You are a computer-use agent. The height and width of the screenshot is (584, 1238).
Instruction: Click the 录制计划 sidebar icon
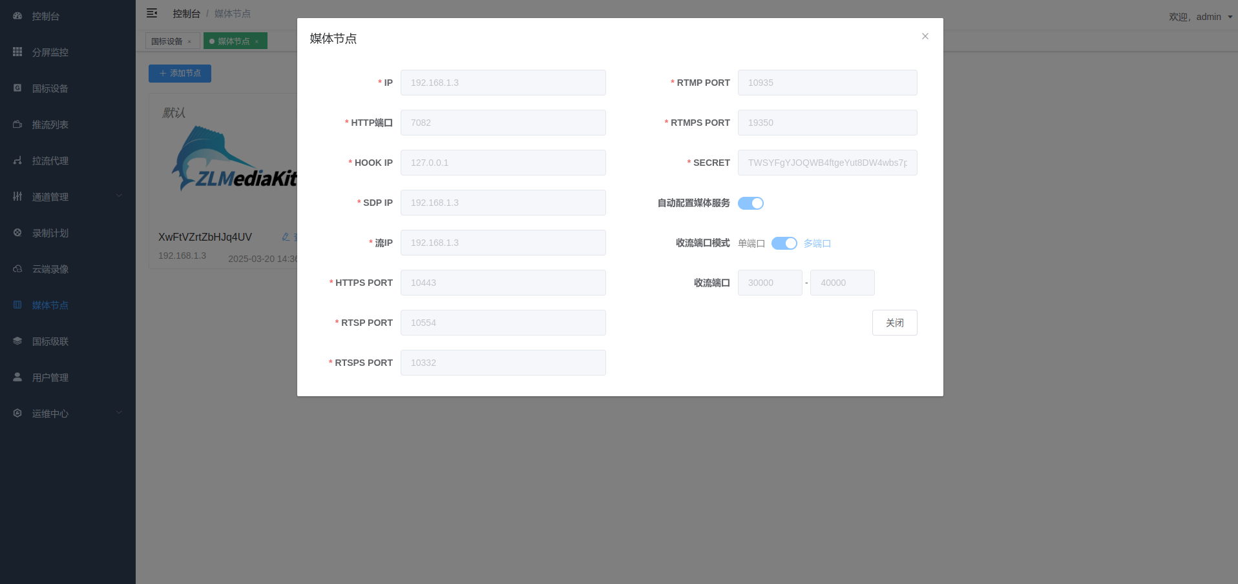[17, 232]
